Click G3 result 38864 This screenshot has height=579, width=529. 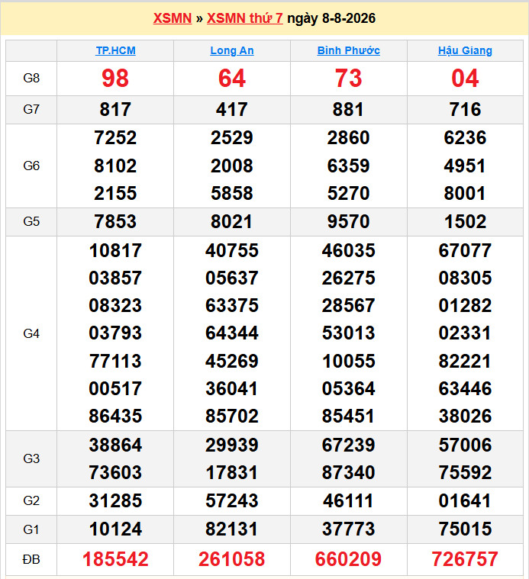point(115,445)
